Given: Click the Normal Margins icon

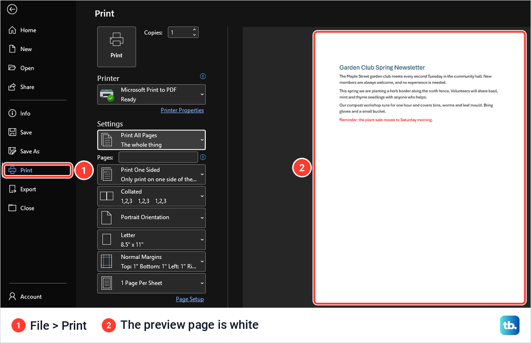Looking at the screenshot, I should click(107, 262).
